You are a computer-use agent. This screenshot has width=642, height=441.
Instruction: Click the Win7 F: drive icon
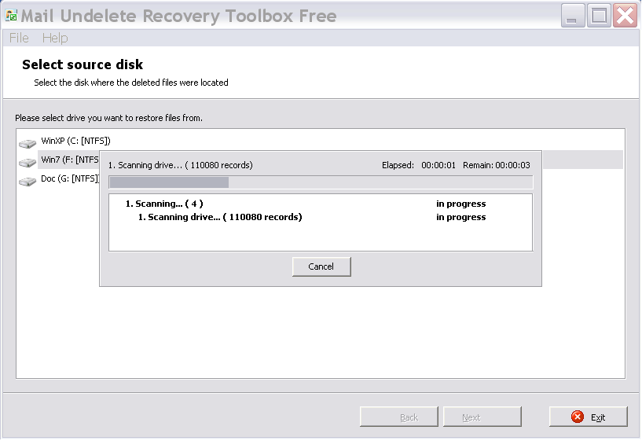[x=28, y=162]
